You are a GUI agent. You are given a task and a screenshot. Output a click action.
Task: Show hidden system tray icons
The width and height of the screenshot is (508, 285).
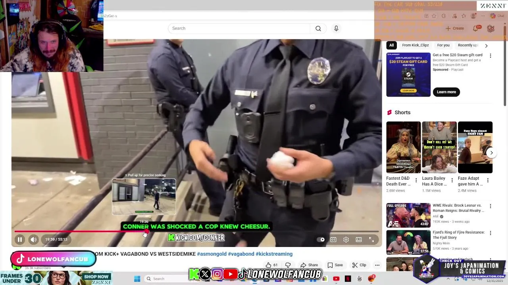coord(448,279)
